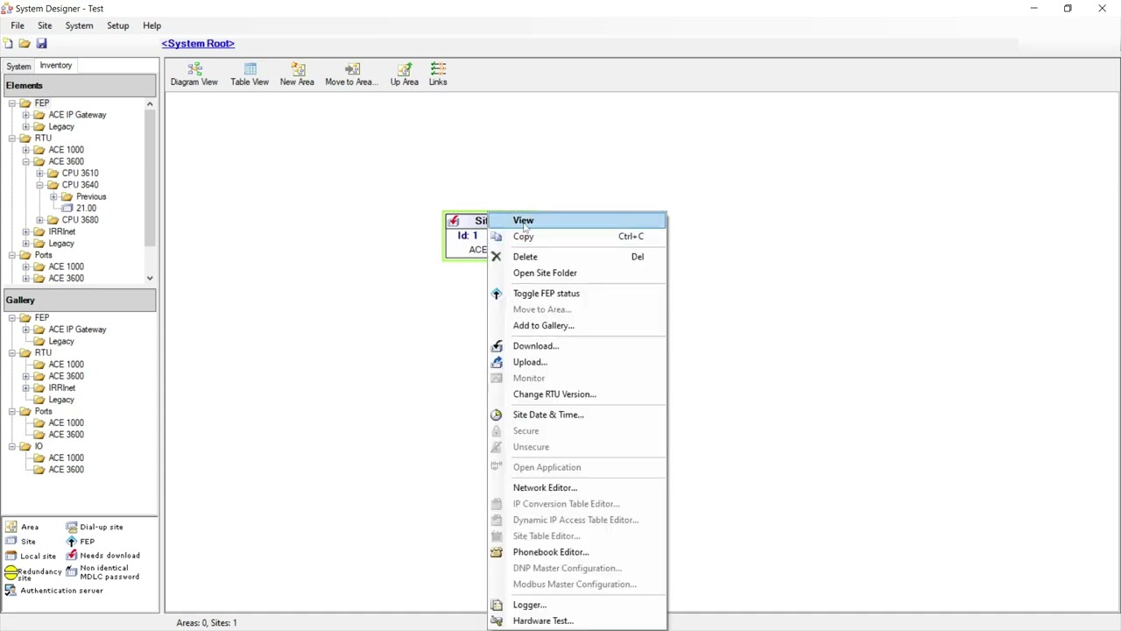
Task: Collapse the FEP node in Elements tree
Action: click(12, 103)
